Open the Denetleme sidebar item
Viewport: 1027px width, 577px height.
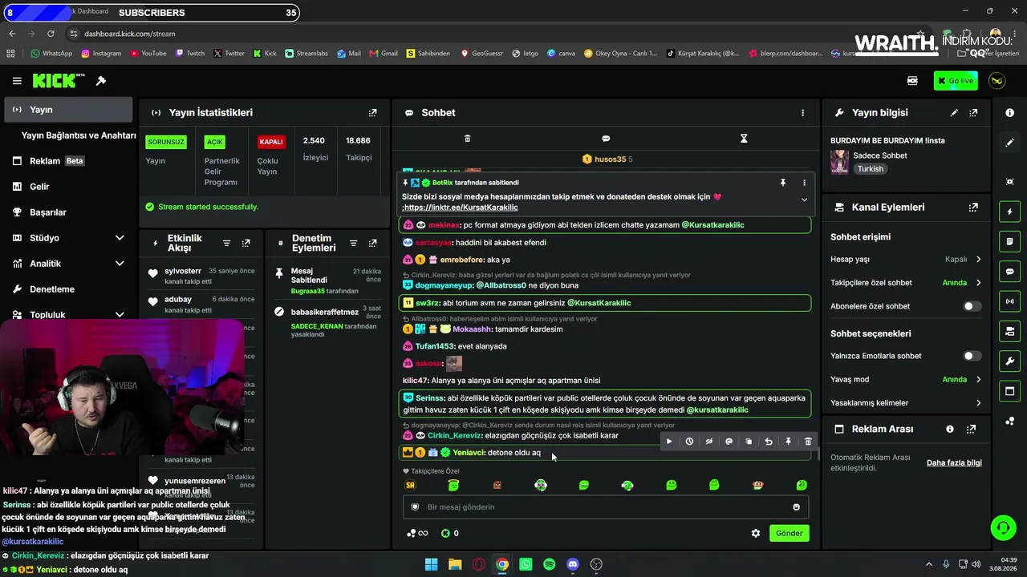coord(68,289)
